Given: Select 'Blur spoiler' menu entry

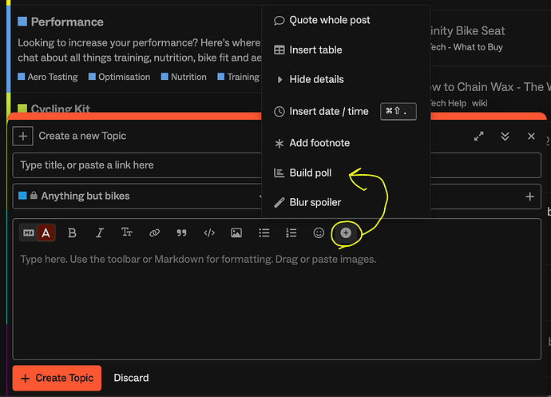Looking at the screenshot, I should [315, 202].
